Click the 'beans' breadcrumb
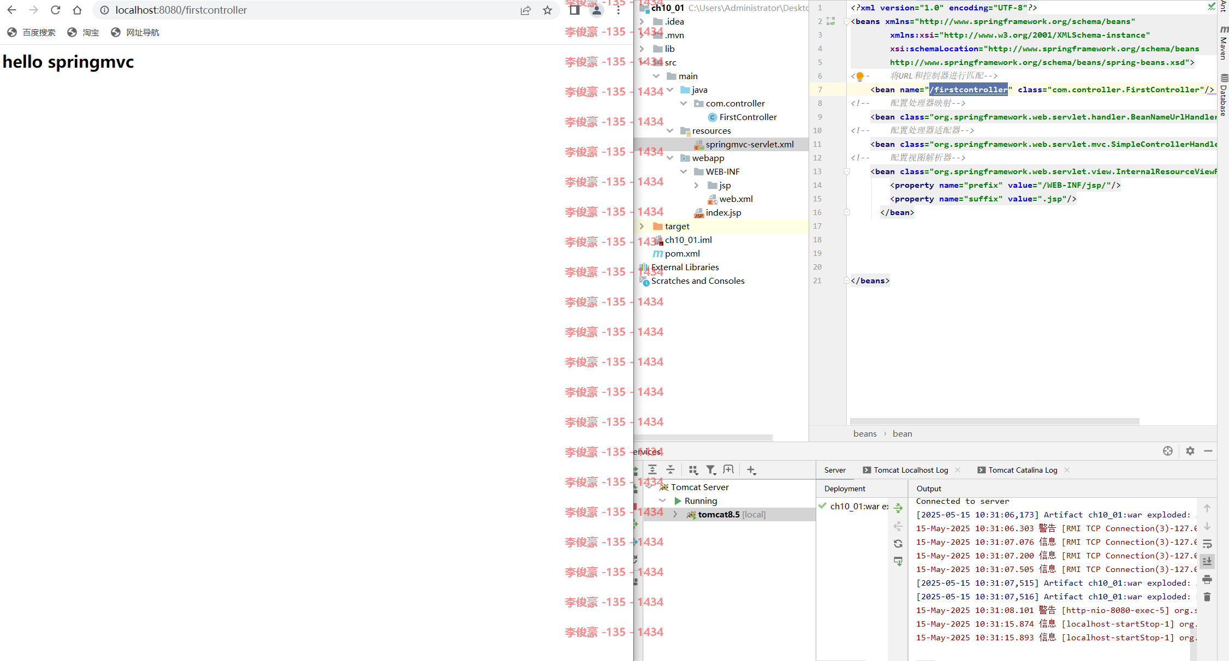The height and width of the screenshot is (661, 1229). point(865,433)
